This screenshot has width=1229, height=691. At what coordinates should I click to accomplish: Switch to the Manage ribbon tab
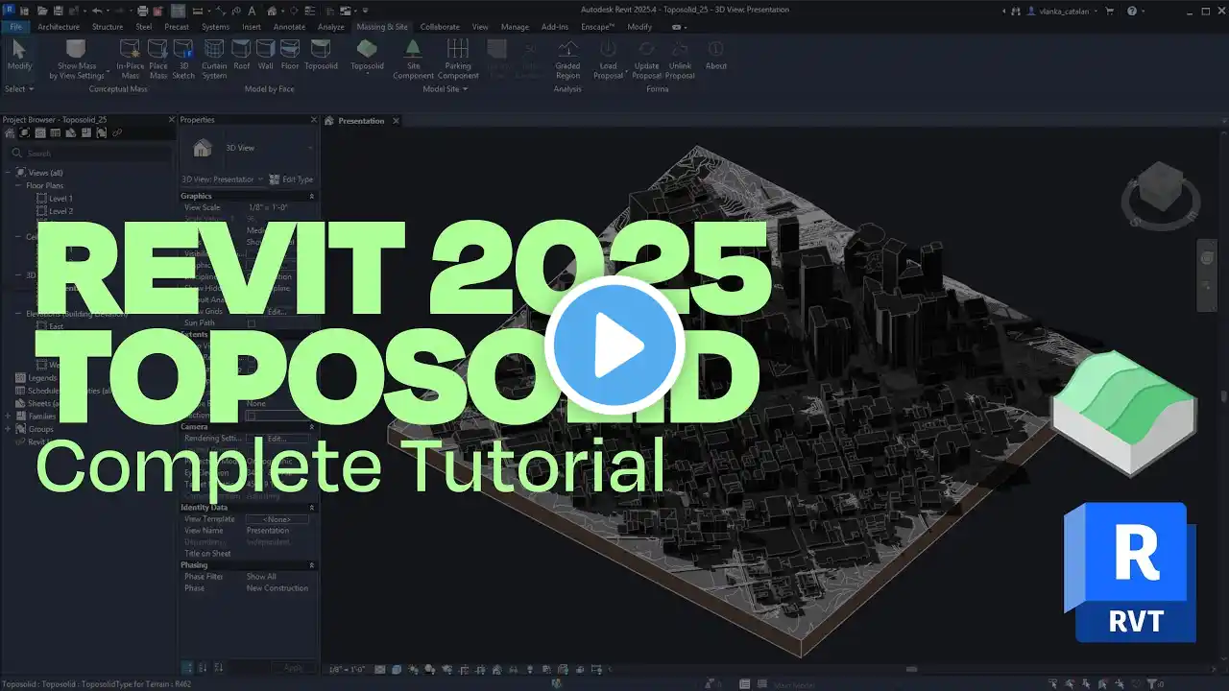(515, 27)
